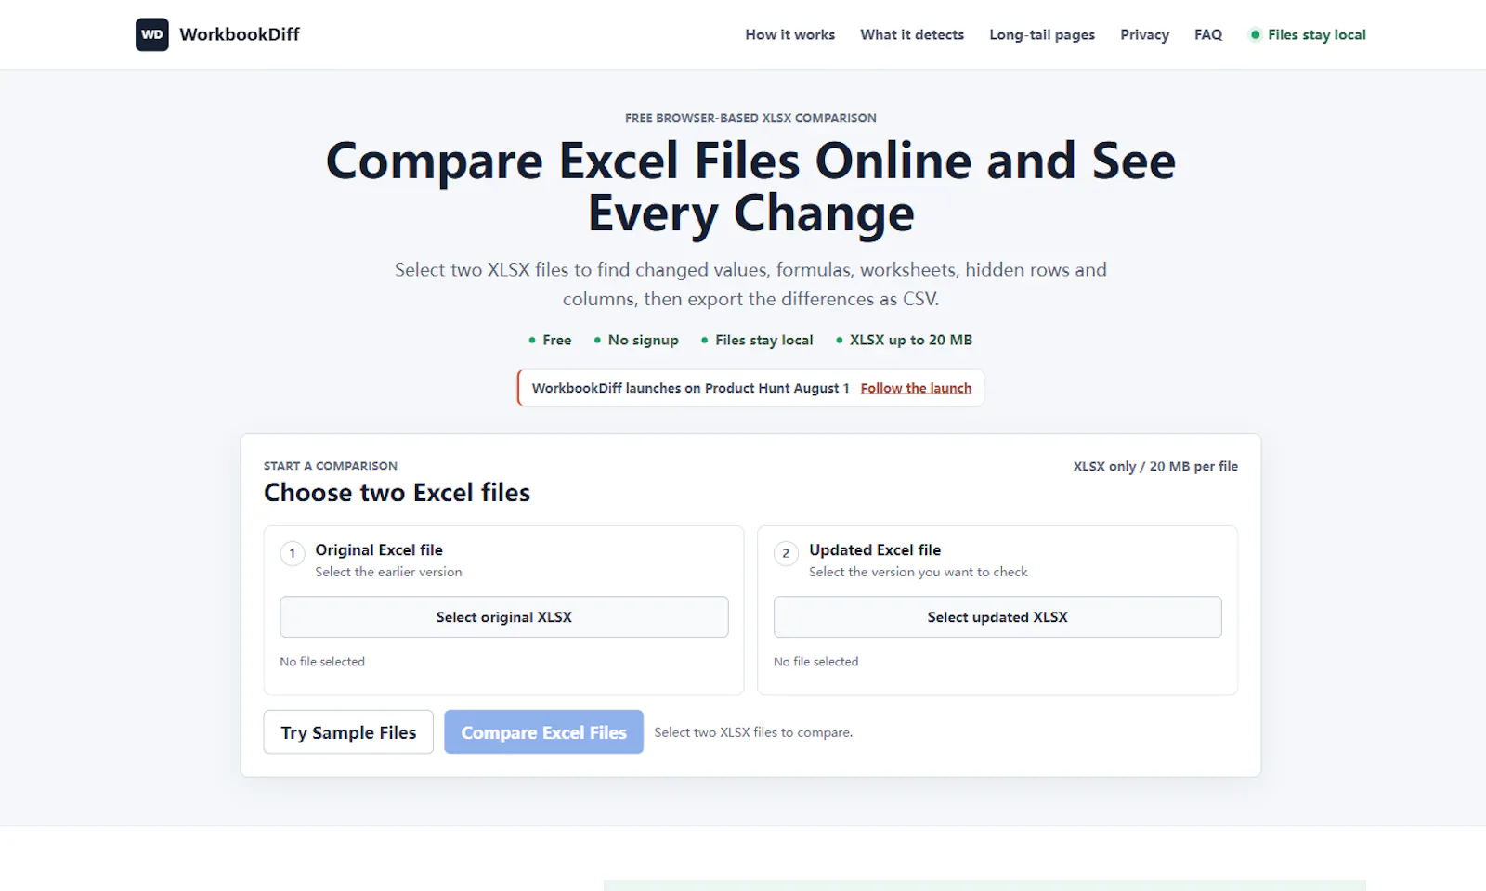Click Files stay local bullet under headline
Viewport: 1486px width, 891px height.
[763, 340]
